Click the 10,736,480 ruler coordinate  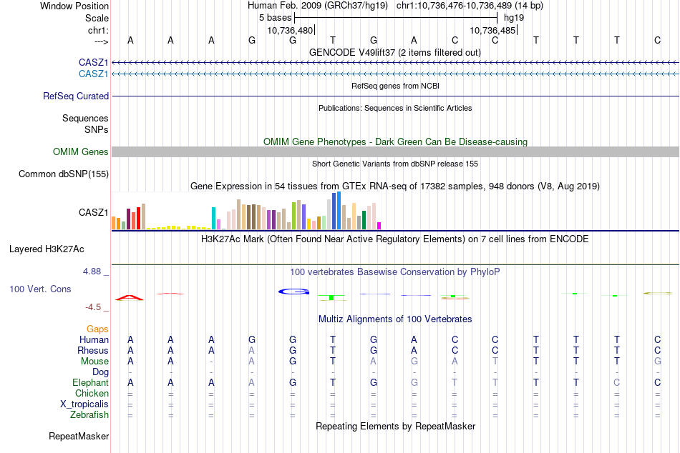point(290,30)
